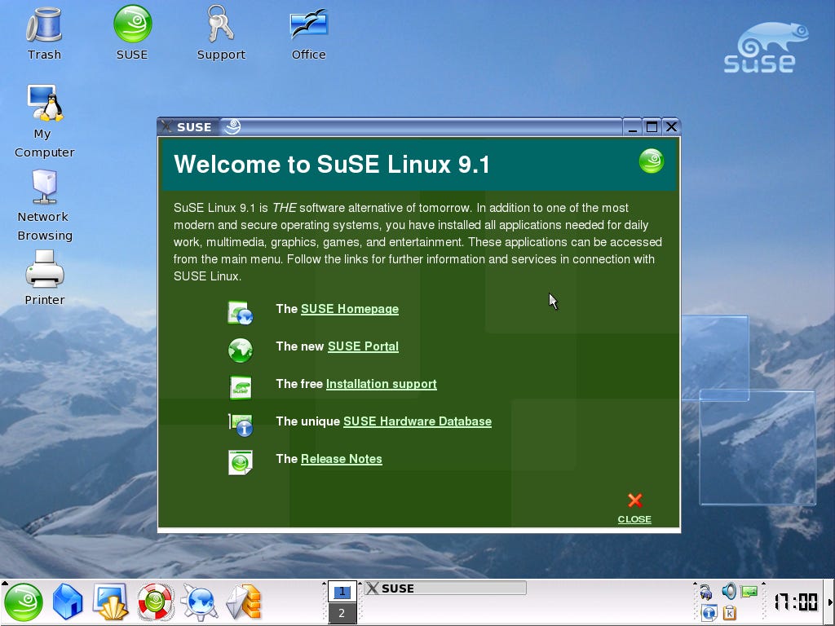The height and width of the screenshot is (626, 835).
Task: Launch Konqueror web browser from panel
Action: pyautogui.click(x=199, y=602)
